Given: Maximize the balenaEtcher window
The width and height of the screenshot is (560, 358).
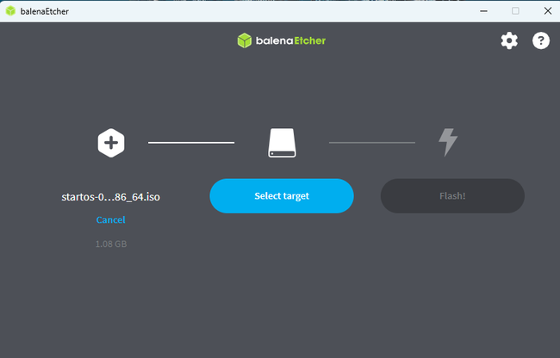Looking at the screenshot, I should click(515, 11).
